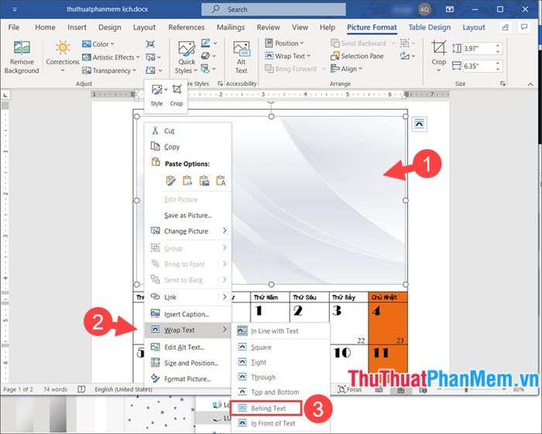Select Square wrapping

coord(280,347)
